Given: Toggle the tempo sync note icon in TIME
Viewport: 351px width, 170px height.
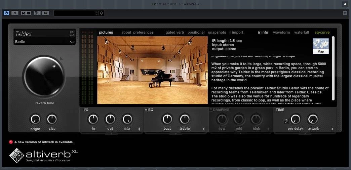Looking at the screenshot, I should (286, 121).
